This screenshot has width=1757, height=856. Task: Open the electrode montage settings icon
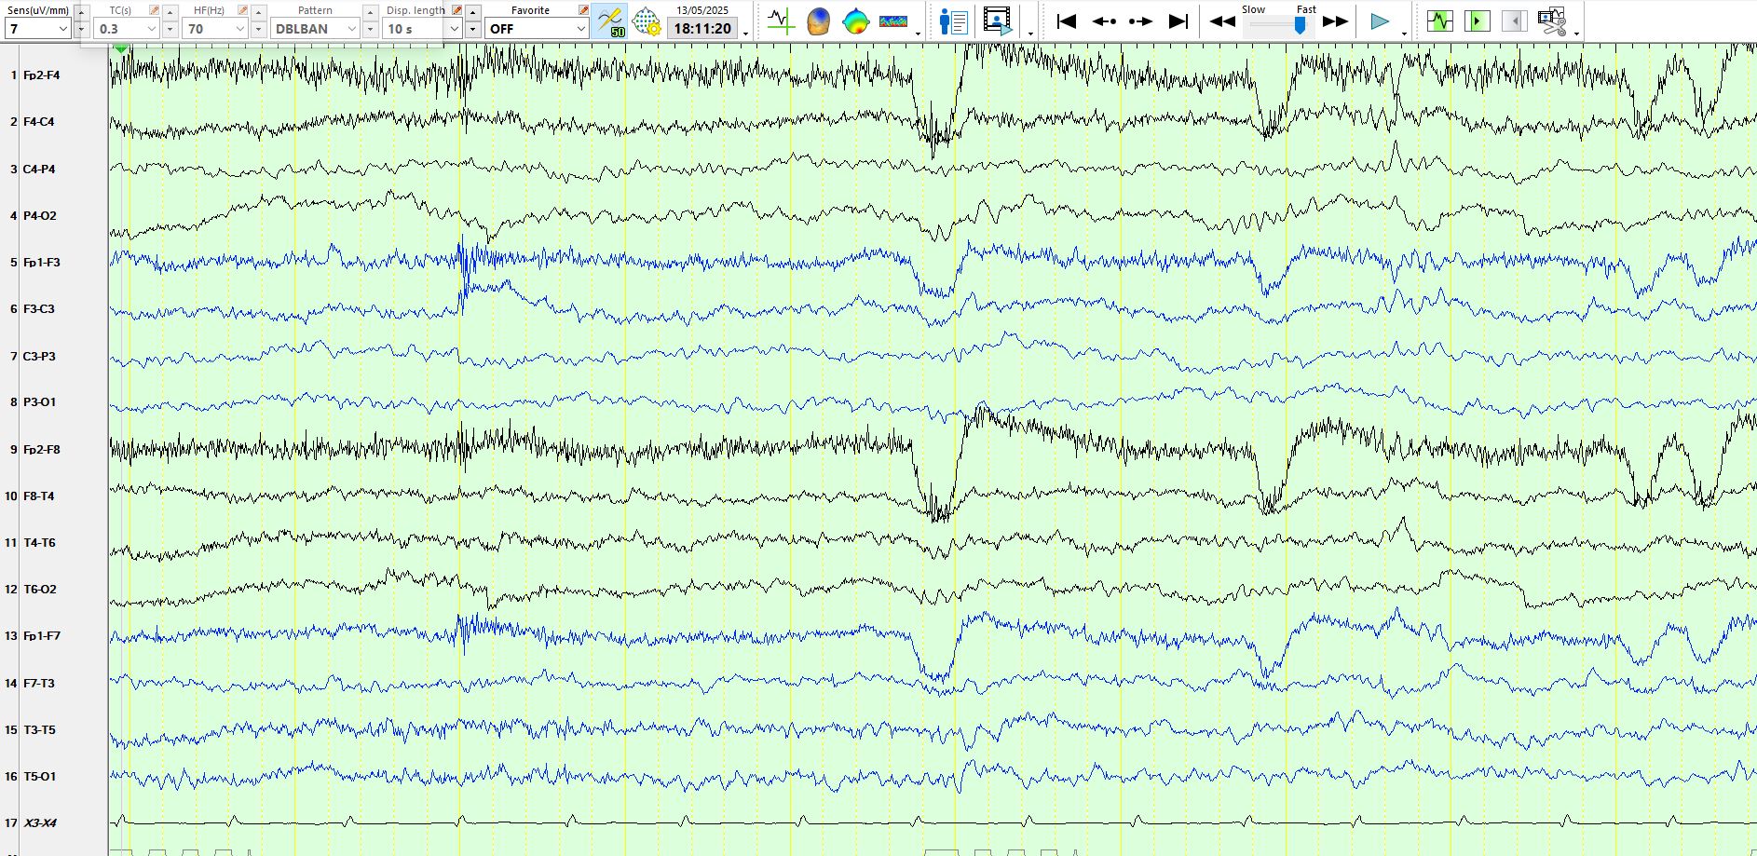647,21
